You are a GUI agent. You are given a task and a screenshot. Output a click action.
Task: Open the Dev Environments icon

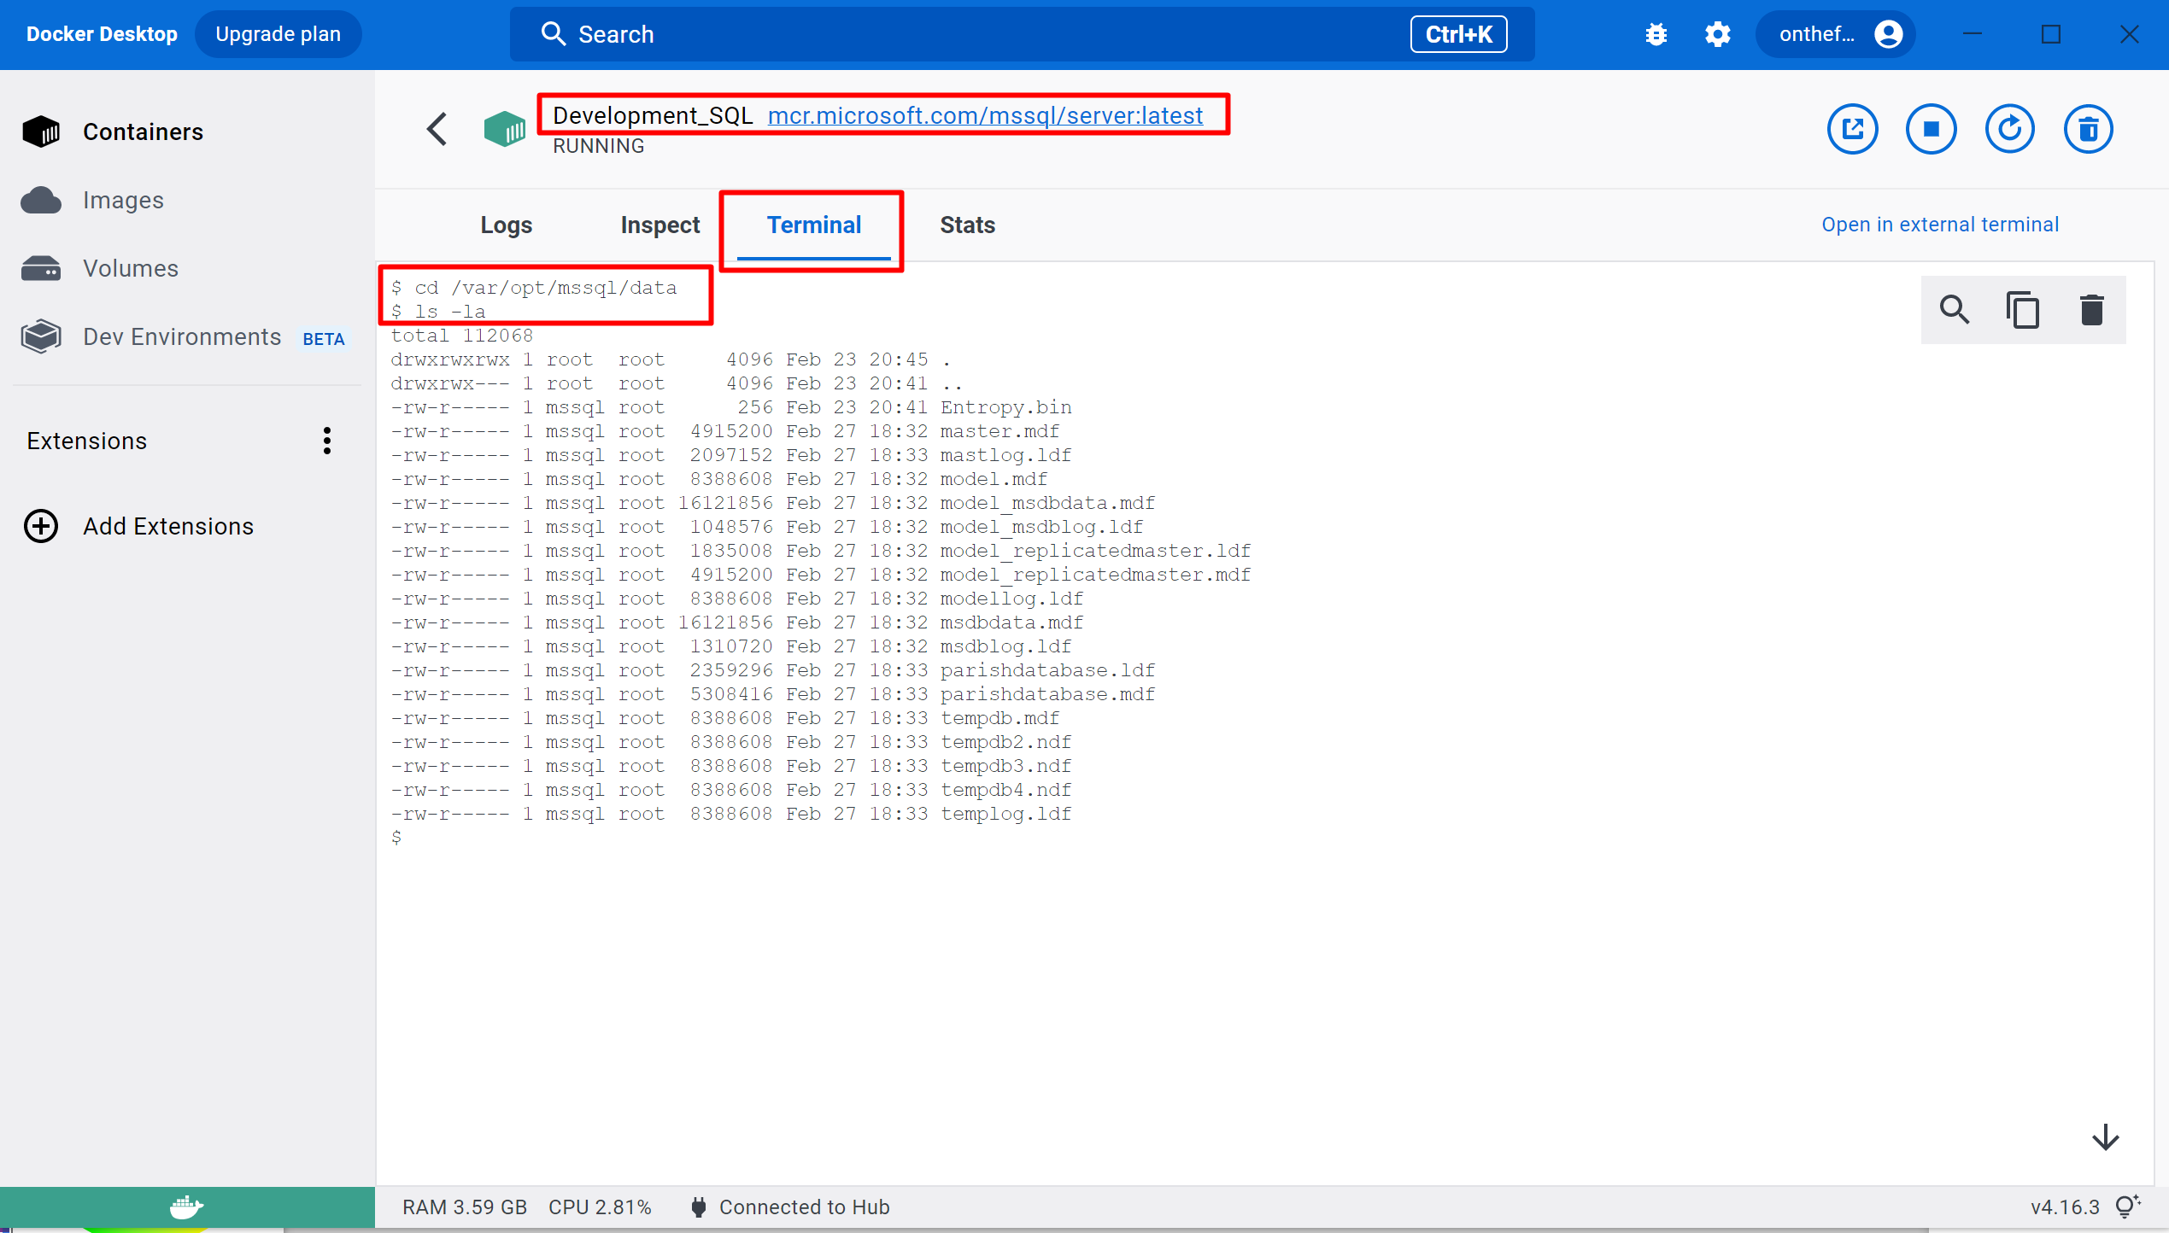[x=41, y=336]
